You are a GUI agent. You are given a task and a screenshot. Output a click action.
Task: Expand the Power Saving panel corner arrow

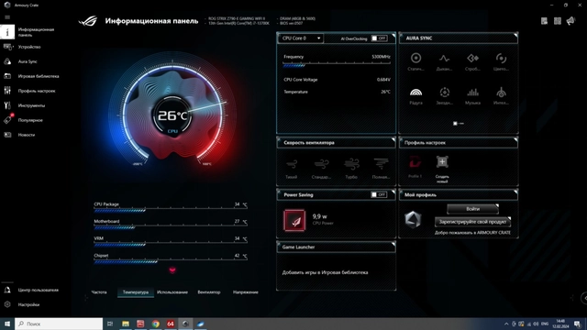[393, 192]
